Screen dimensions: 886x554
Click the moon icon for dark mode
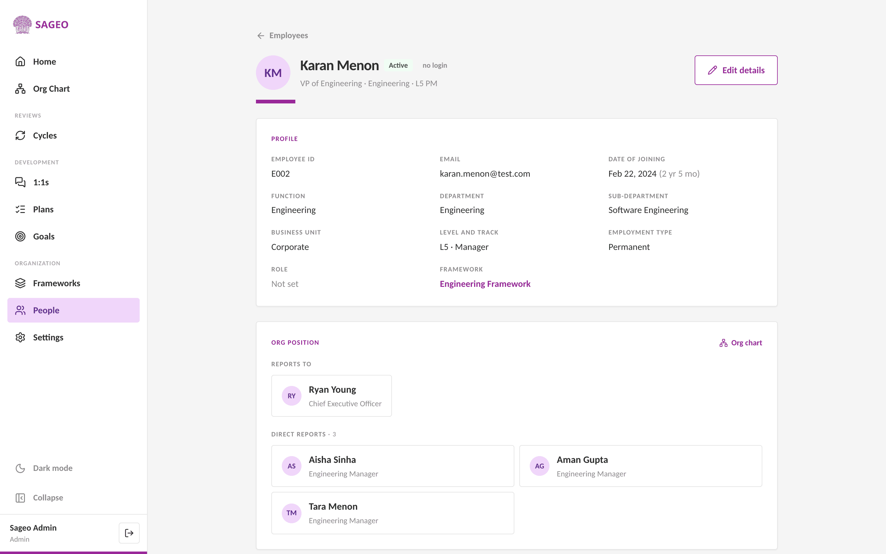(20, 468)
